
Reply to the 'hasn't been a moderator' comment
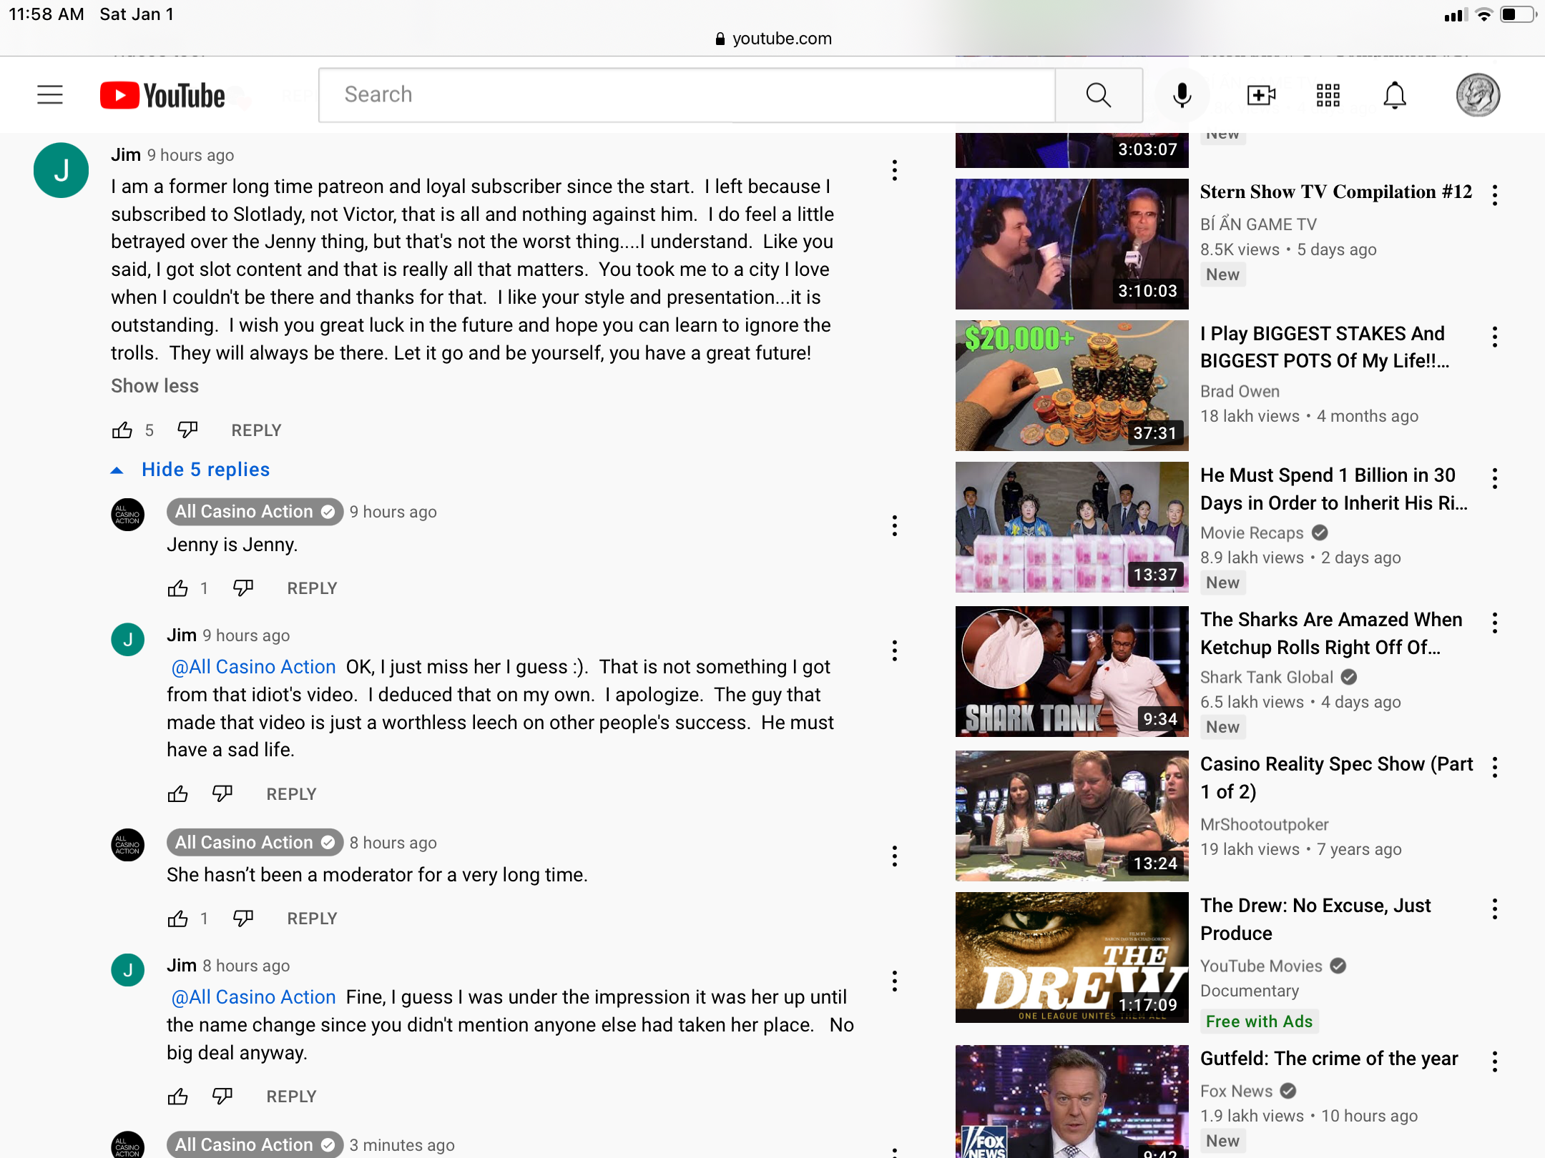coord(312,919)
